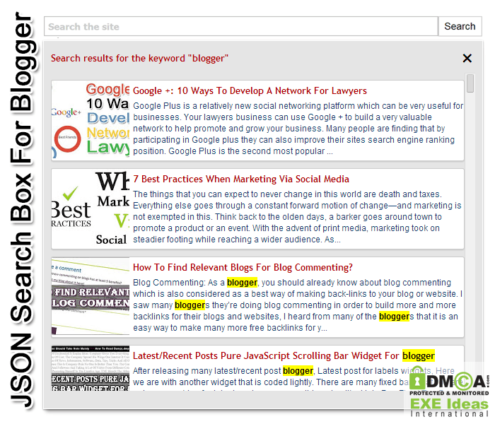
Task: Click the death and taxes excerpt text
Action: pyautogui.click(x=297, y=217)
